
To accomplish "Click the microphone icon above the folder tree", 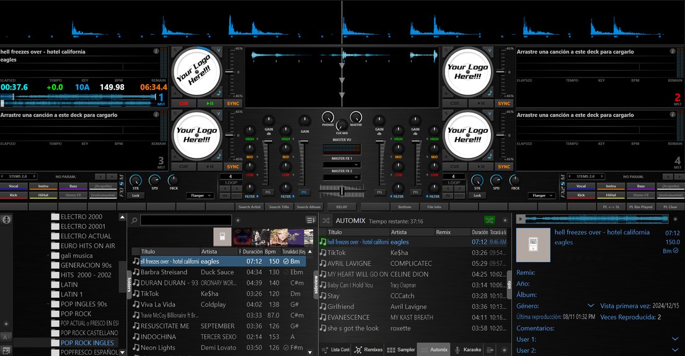I will [x=6, y=219].
